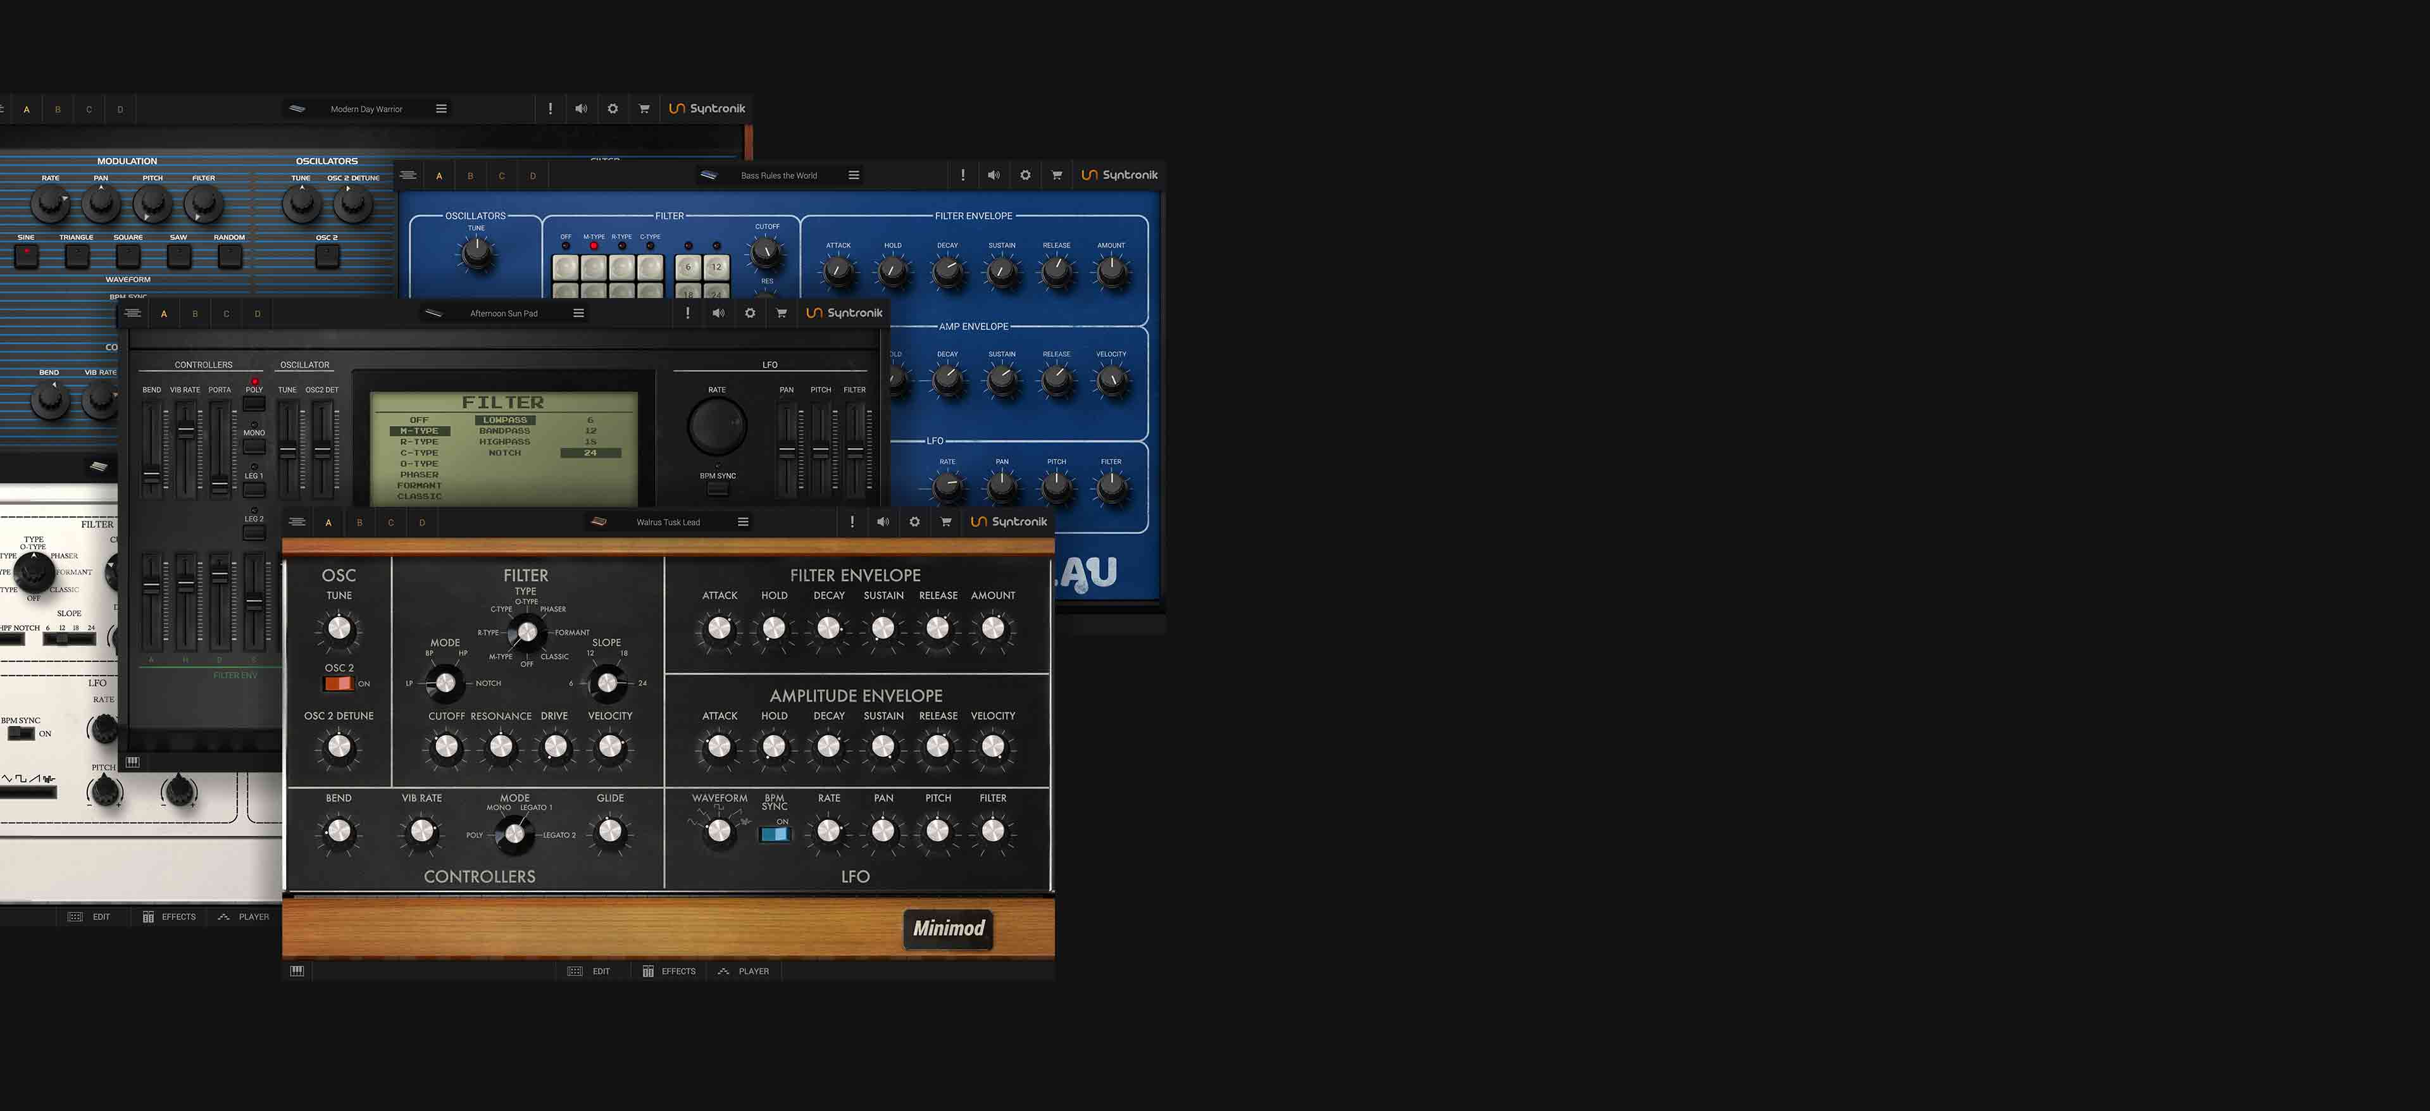This screenshot has height=1111, width=2430.
Task: Toggle BPM SYNC blue switch in Minimod LFO
Action: [775, 834]
